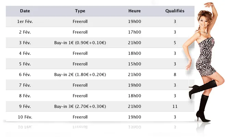This screenshot has height=137, width=225.
Task: Click the 8 Fév. date cell
Action: coord(25,96)
